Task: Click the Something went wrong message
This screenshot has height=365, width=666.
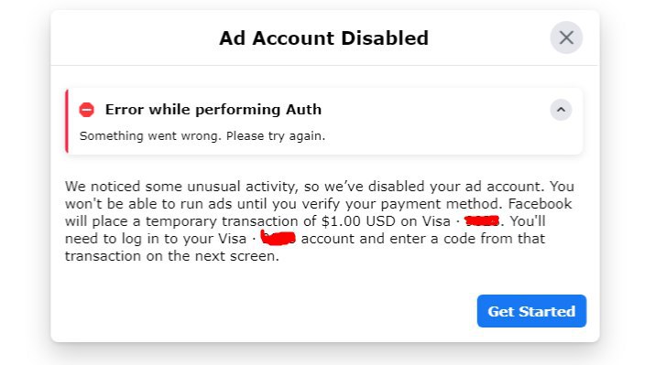Action: [x=202, y=136]
